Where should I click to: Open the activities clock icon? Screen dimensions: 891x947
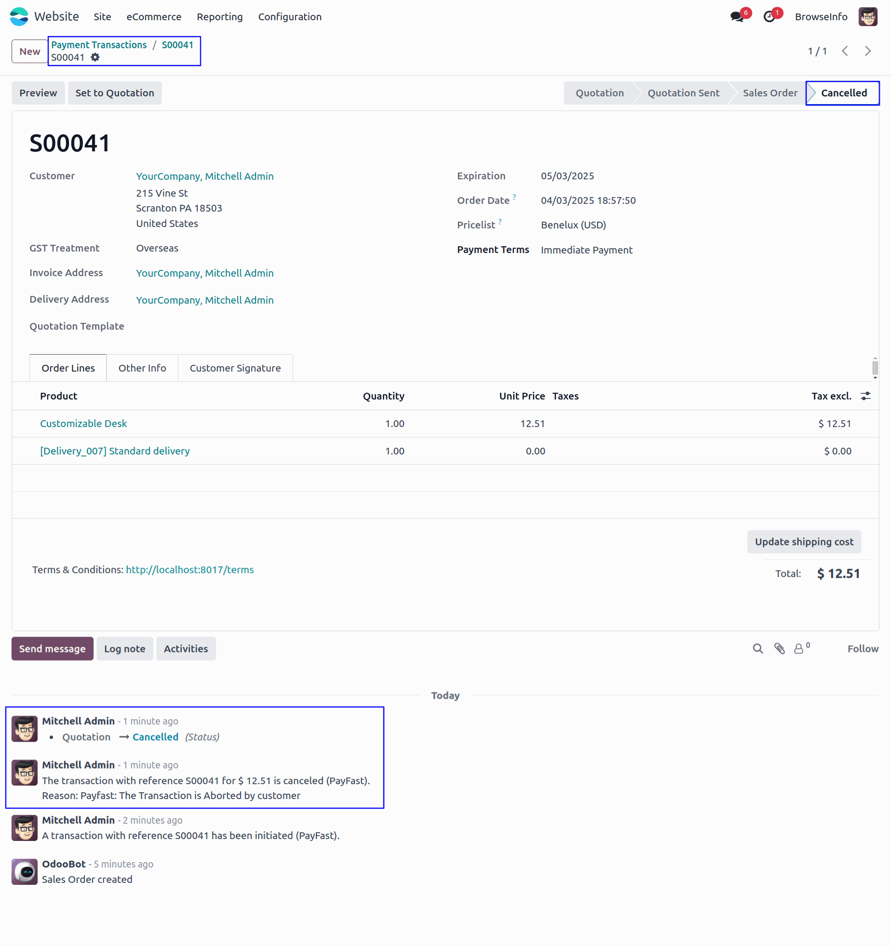[x=769, y=17]
